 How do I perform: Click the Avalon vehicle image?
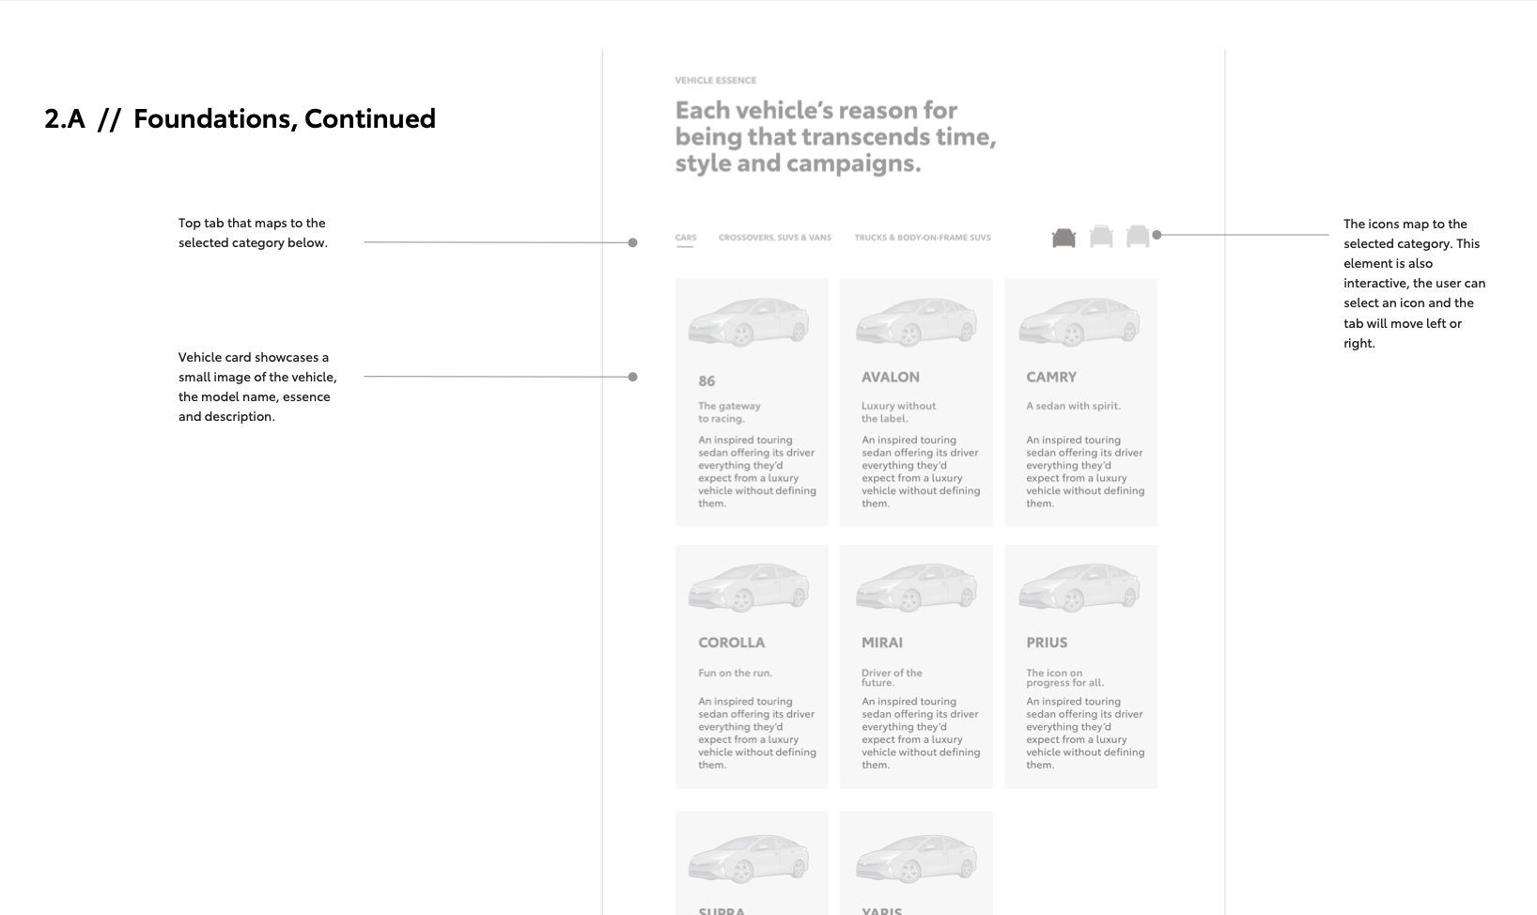(916, 322)
